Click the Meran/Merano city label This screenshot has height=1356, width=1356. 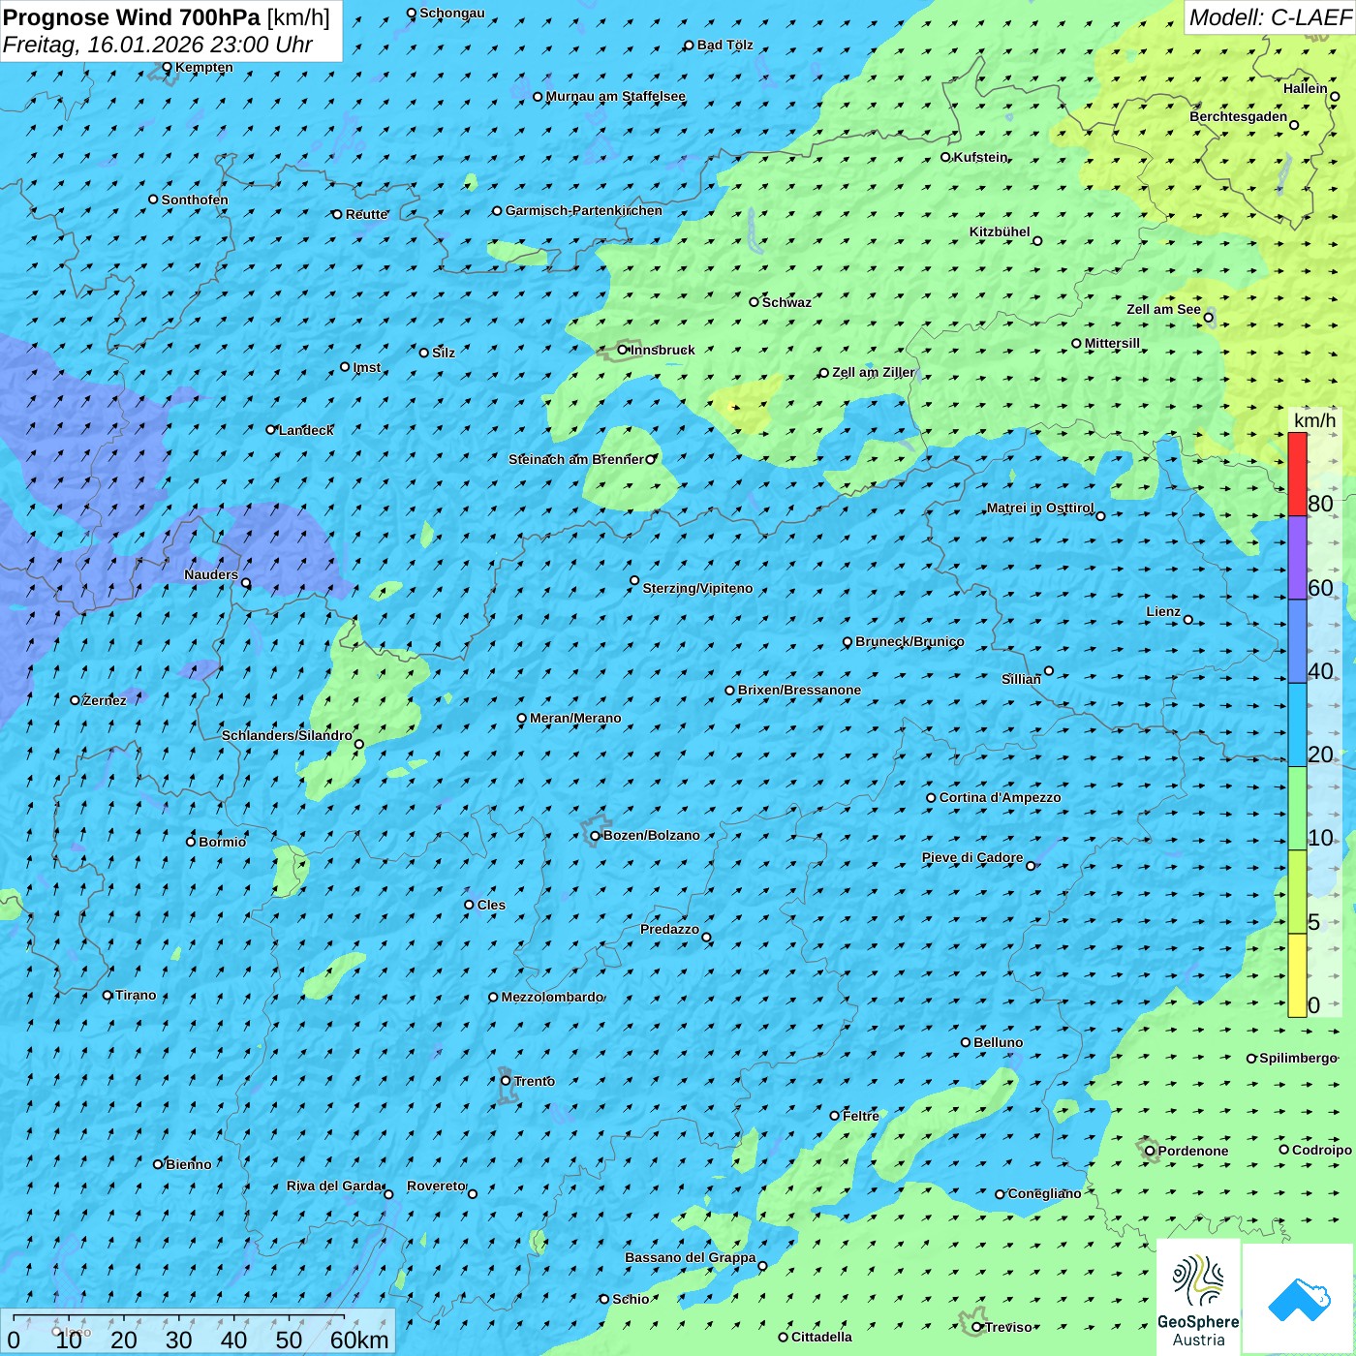575,718
